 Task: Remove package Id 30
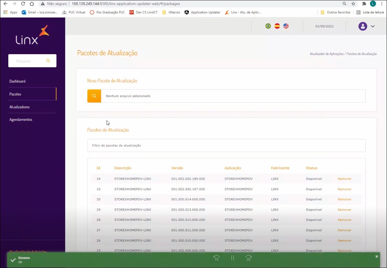coord(345,199)
